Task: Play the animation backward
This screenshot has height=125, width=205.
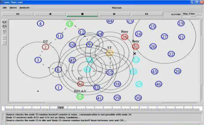Action: (x=50, y=14)
